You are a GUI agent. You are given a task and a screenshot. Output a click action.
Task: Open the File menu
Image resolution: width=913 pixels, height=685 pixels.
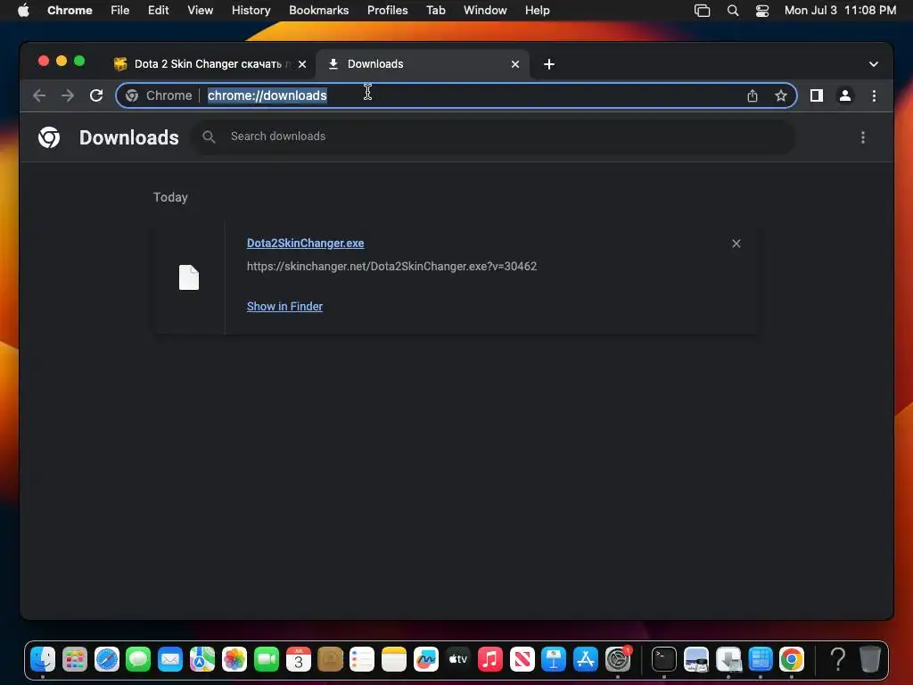coord(120,10)
